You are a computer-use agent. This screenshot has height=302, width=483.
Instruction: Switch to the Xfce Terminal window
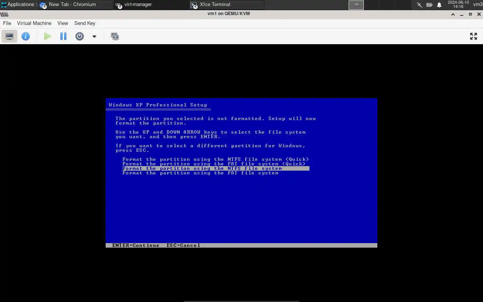tap(227, 5)
